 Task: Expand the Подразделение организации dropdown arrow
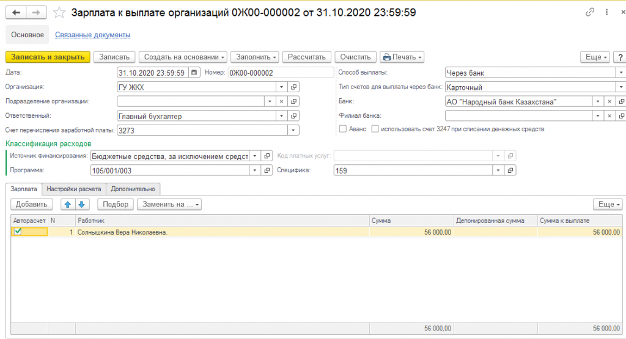tap(270, 101)
